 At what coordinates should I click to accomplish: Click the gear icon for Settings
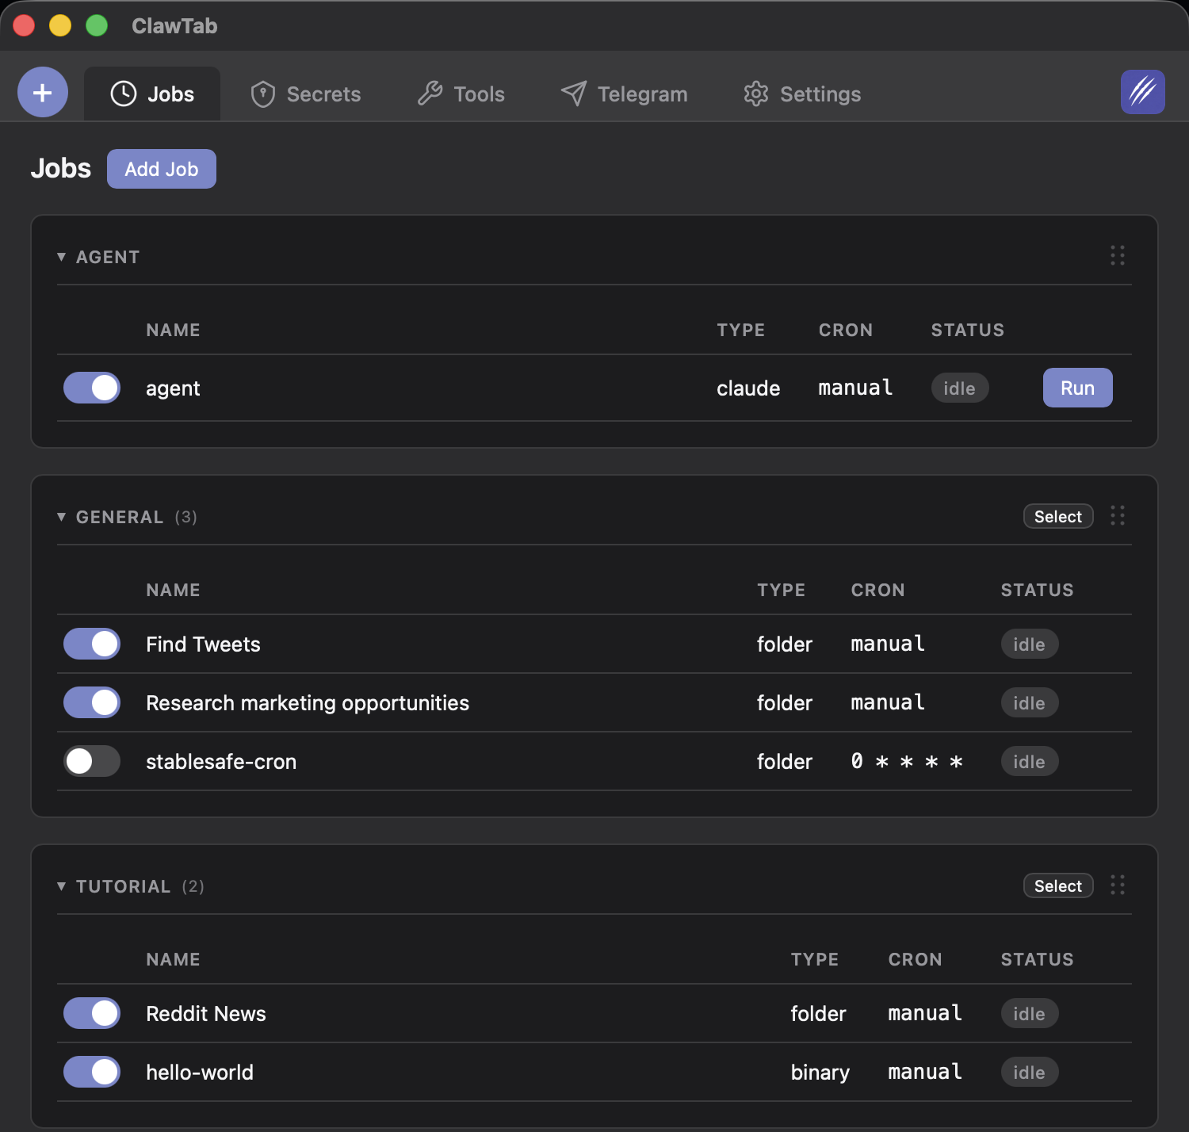756,94
